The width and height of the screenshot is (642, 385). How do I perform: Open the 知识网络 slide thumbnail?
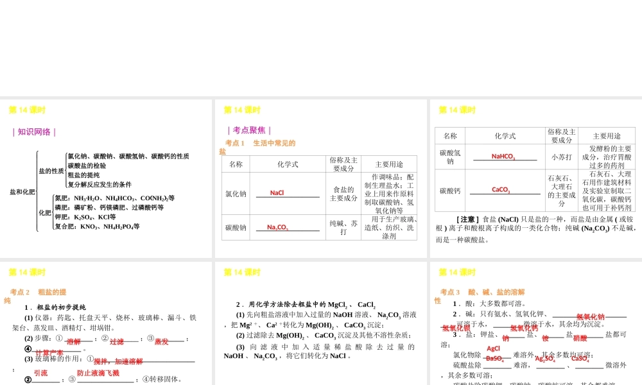pos(106,178)
